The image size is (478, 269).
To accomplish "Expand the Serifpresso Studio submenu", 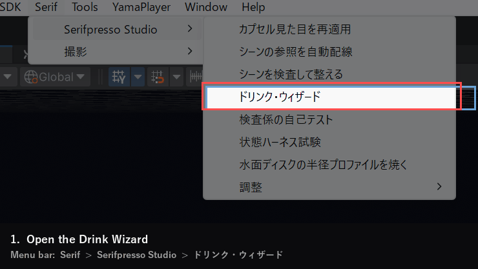I will point(117,29).
